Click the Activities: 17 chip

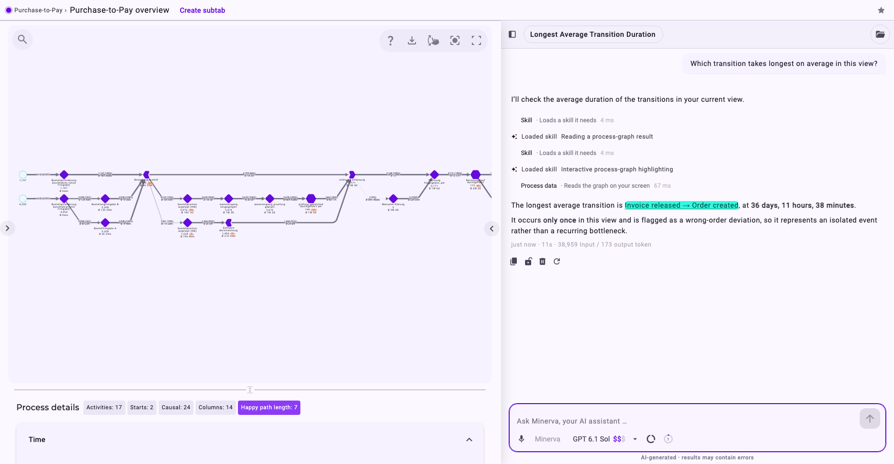pos(104,407)
